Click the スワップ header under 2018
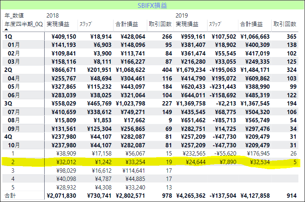This screenshot has width=305, height=202. [86, 24]
